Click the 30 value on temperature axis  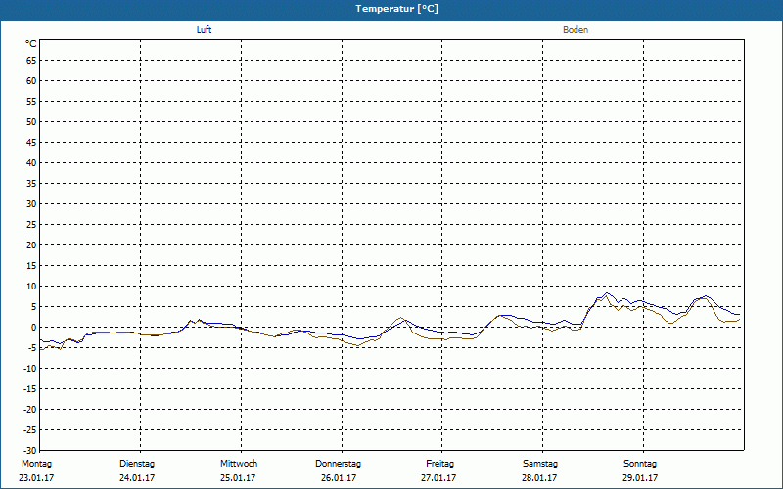coord(31,204)
